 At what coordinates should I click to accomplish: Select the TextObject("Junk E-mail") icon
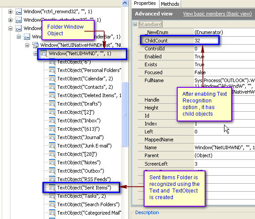pos(52,146)
